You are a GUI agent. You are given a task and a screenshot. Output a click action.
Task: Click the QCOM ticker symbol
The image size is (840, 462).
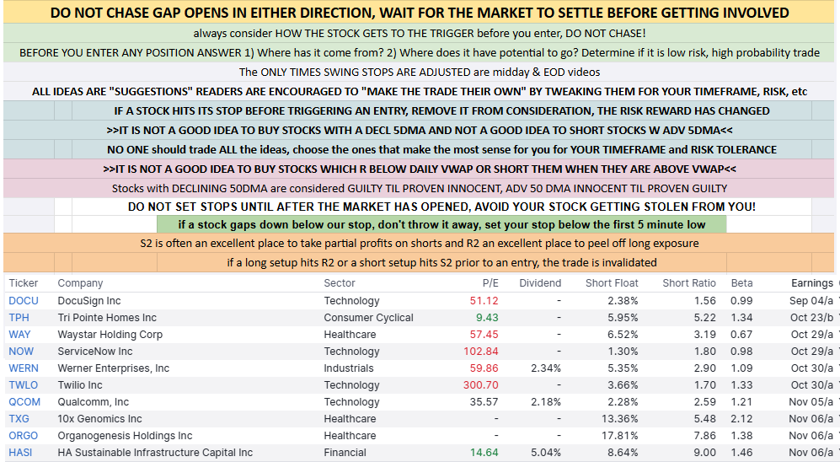[x=24, y=402]
